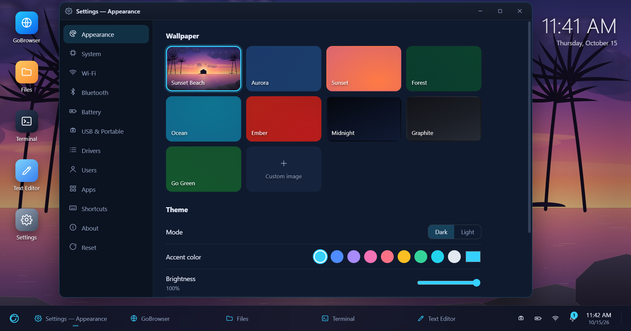The image size is (631, 331).
Task: Launch Terminal from the desktop shortcut
Action: 27,121
